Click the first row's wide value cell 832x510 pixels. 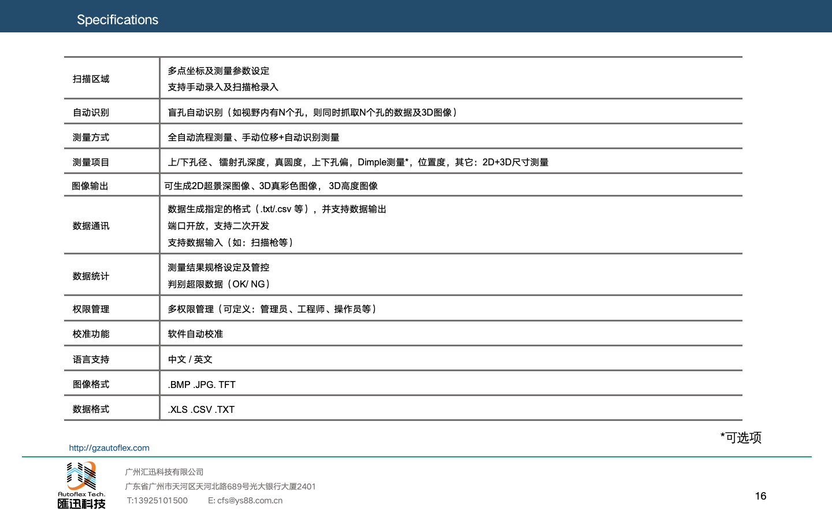[x=451, y=78]
